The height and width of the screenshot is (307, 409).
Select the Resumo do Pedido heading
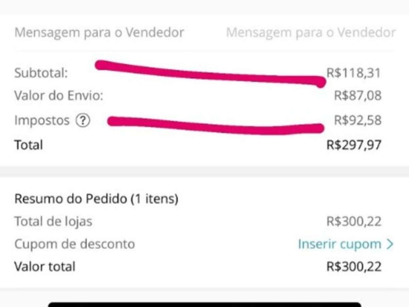(96, 199)
